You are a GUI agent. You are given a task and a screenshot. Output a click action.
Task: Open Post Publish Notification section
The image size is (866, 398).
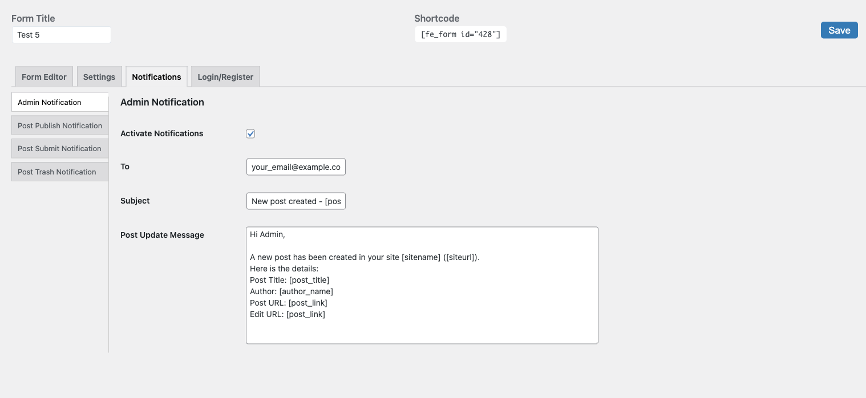pyautogui.click(x=60, y=125)
